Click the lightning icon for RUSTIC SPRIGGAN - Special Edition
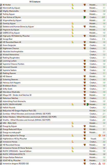The height and width of the screenshot is (165, 107). [x=72, y=151]
